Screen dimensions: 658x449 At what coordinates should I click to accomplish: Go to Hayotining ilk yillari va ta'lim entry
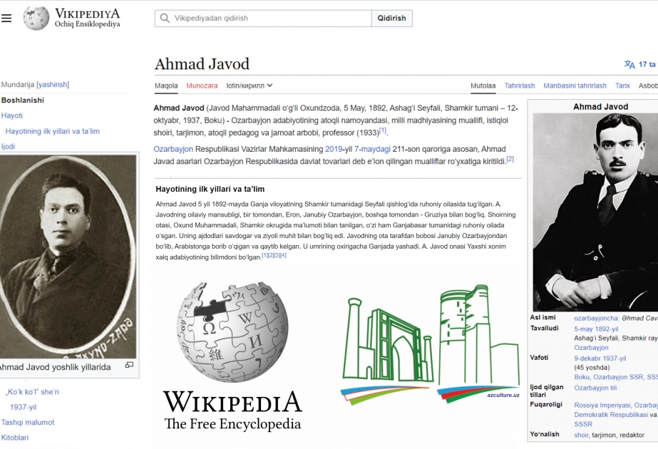(x=53, y=131)
